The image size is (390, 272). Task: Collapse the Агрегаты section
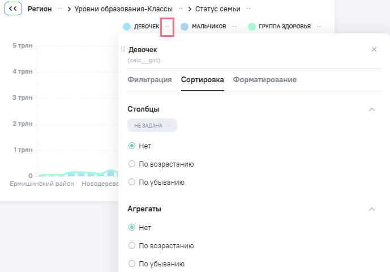pyautogui.click(x=371, y=209)
